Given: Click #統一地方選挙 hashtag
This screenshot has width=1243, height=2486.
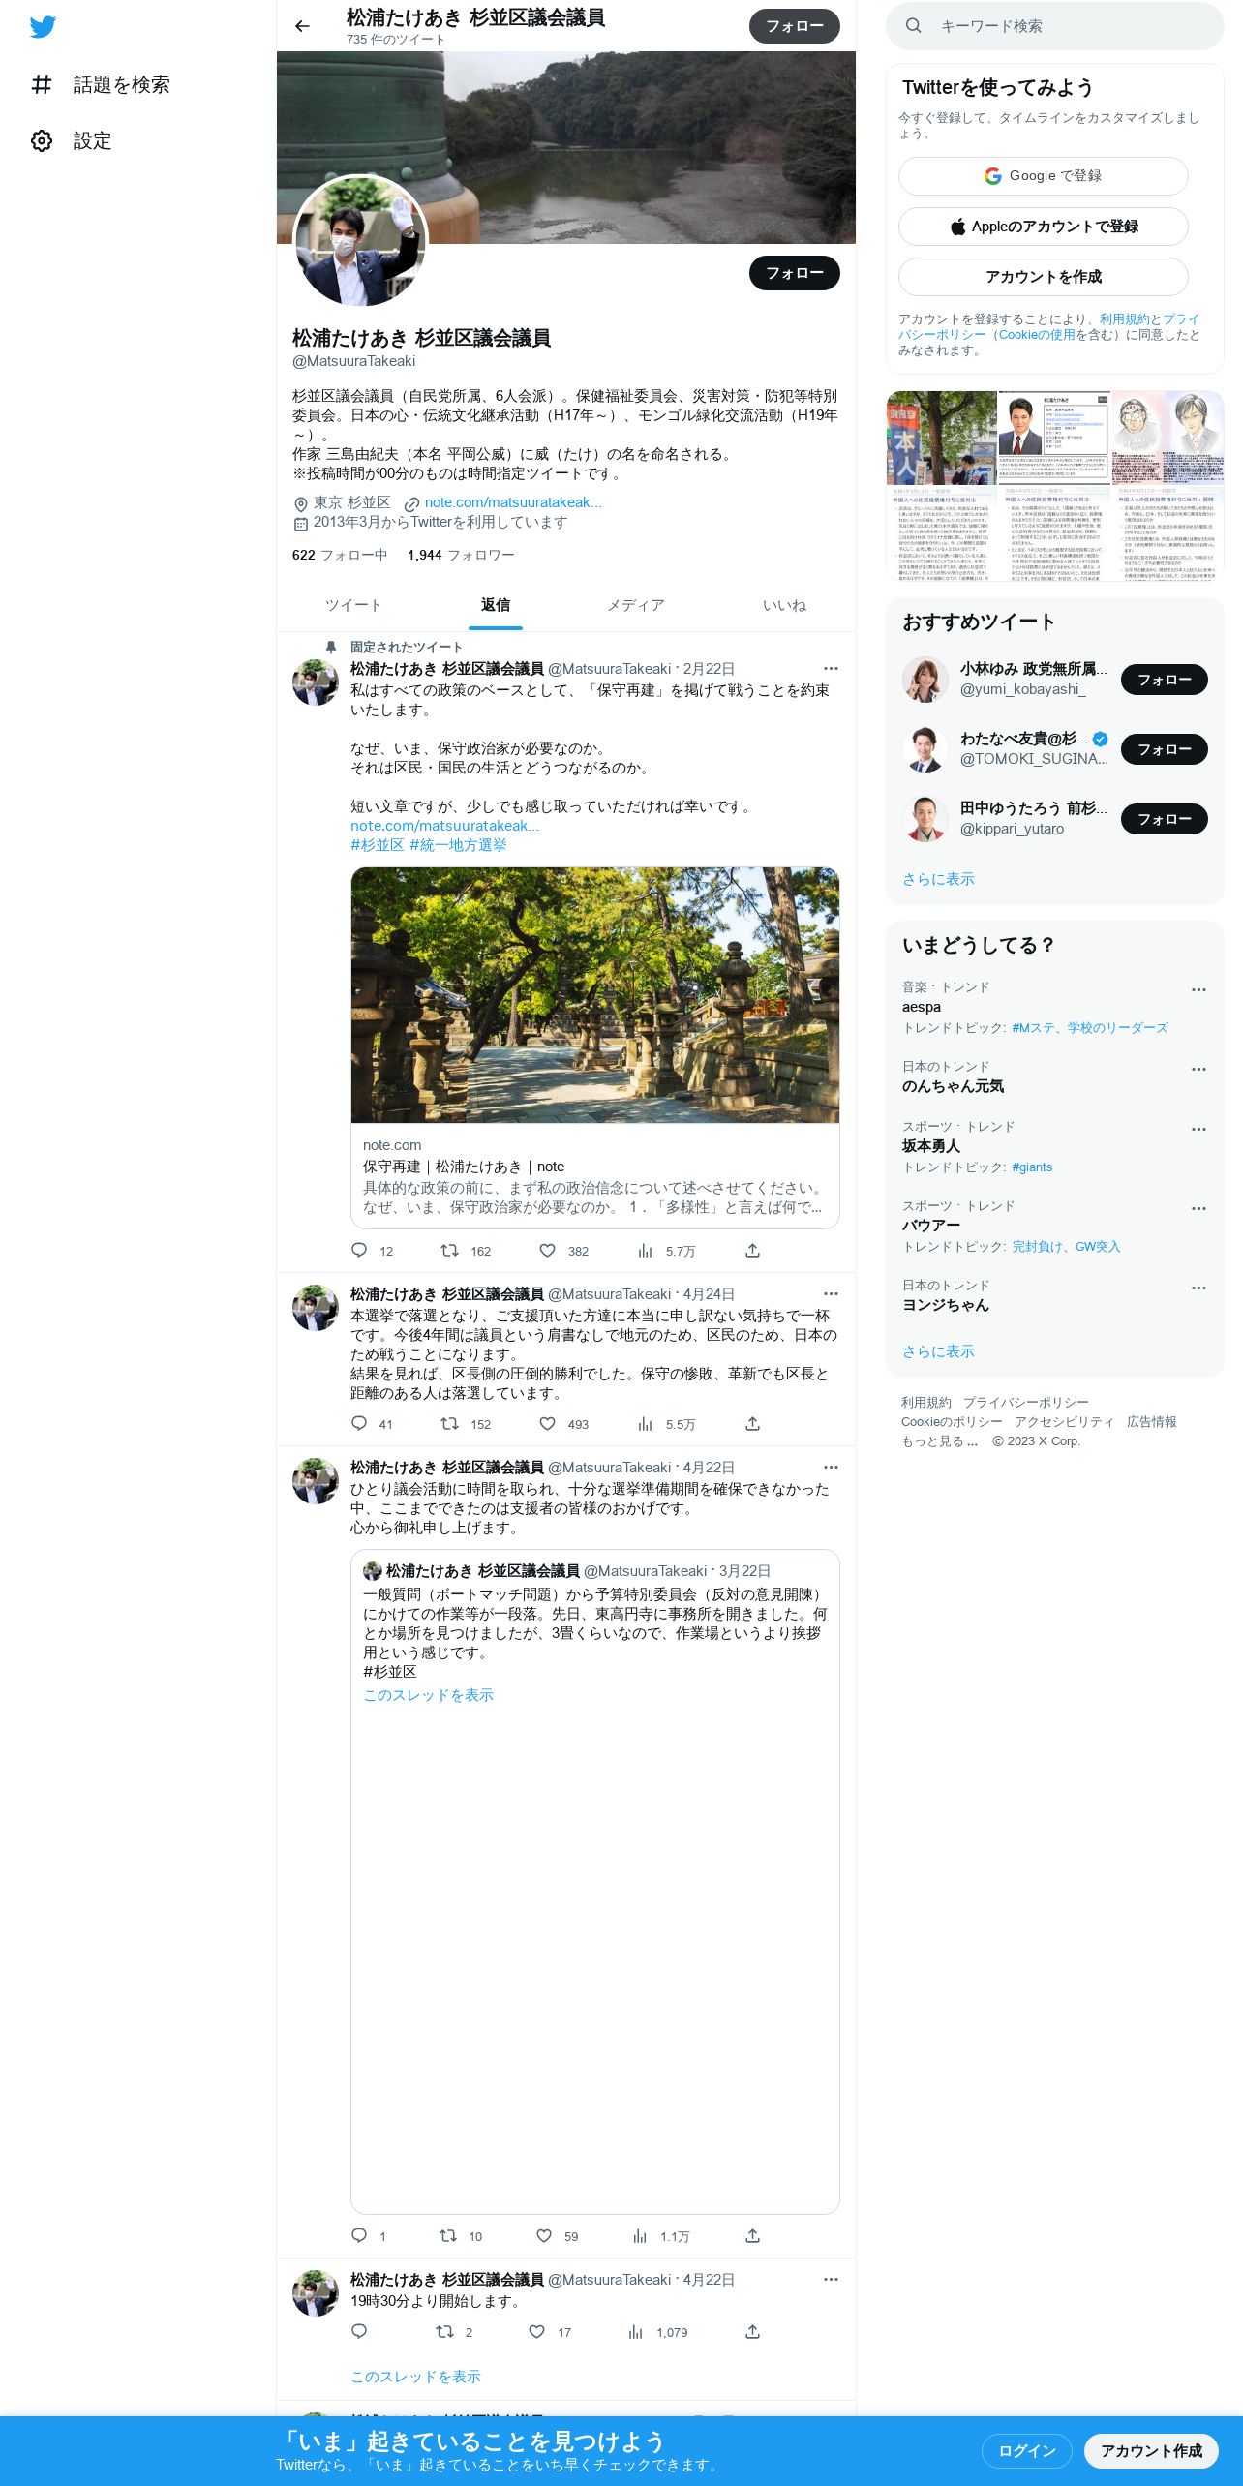Looking at the screenshot, I should click(458, 845).
